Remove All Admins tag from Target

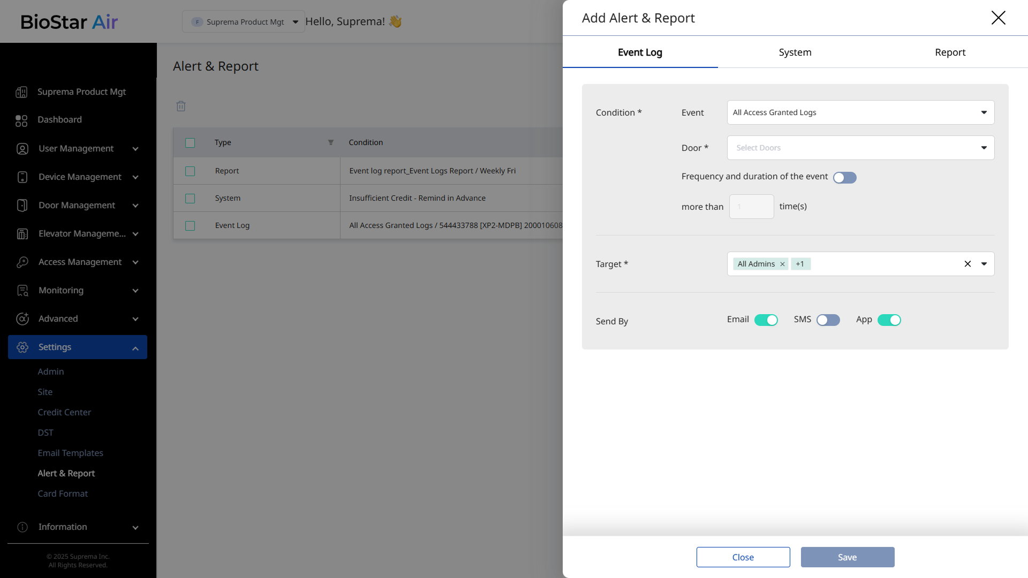point(782,264)
